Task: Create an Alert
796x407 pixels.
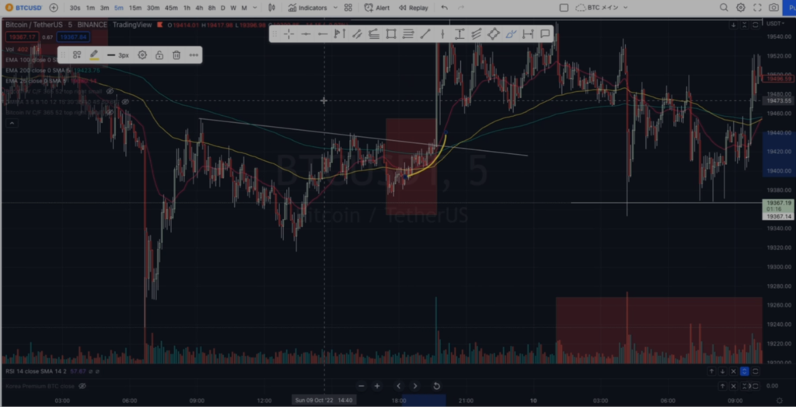Action: pos(377,8)
